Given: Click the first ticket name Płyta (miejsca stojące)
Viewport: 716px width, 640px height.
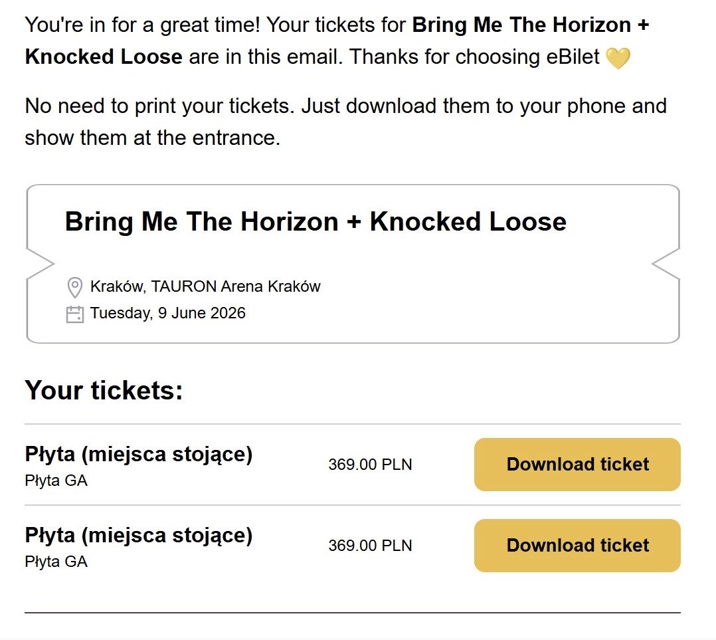Looking at the screenshot, I should coord(139,455).
